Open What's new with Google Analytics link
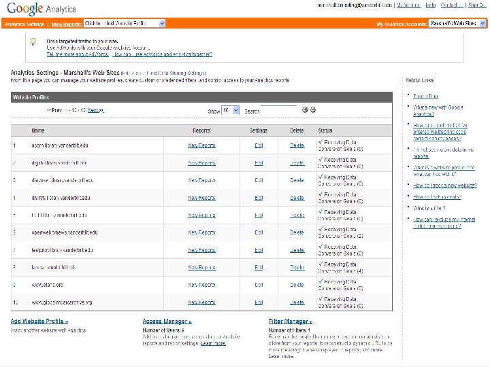The image size is (490, 367). [438, 111]
